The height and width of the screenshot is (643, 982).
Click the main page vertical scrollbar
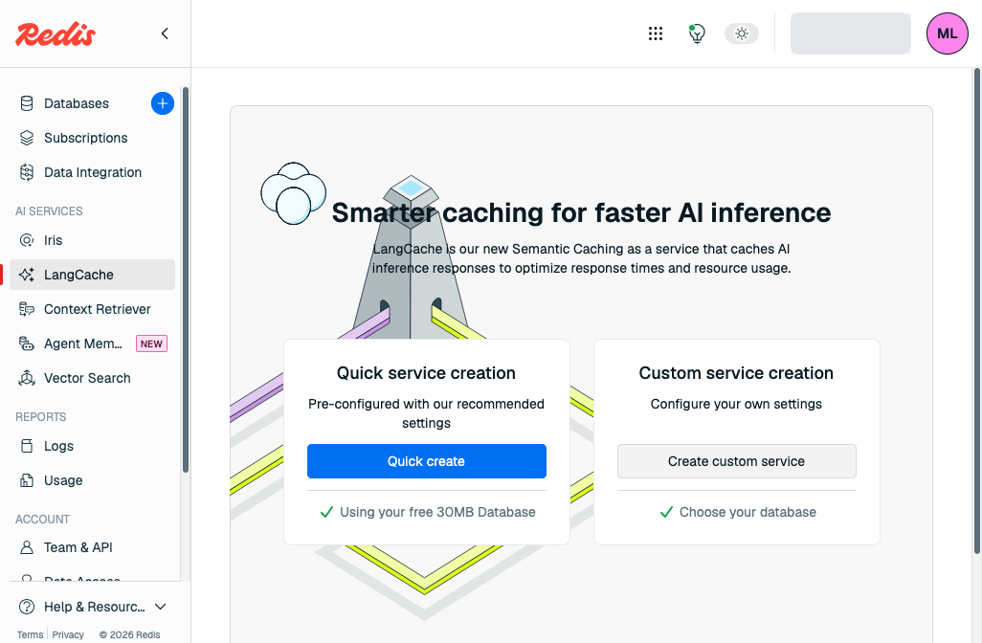[977, 311]
